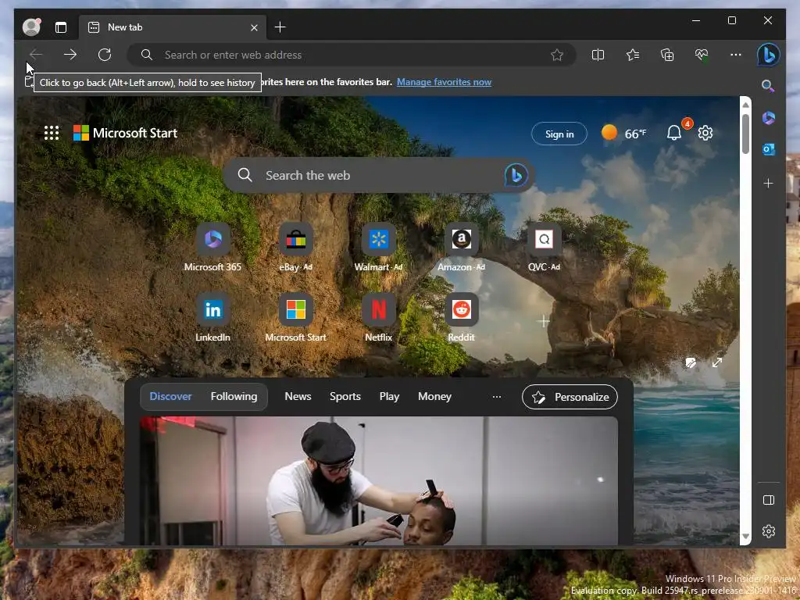Viewport: 800px width, 600px height.
Task: Open the News feed tab
Action: pyautogui.click(x=298, y=396)
